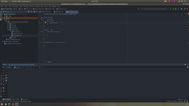
Task: Click gutter run arrow beside fun main
Action: [42, 42]
